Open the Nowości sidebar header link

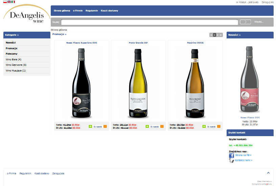(234, 35)
